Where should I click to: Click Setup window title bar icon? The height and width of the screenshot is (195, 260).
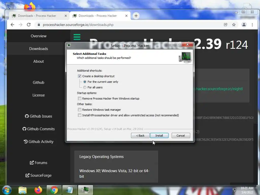[x=69, y=45]
